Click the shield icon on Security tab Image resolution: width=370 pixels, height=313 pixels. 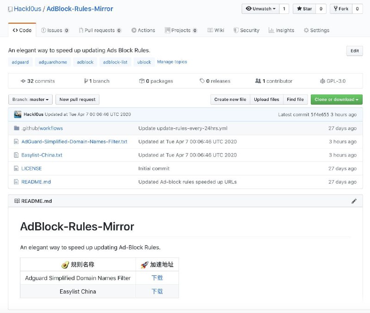pyautogui.click(x=236, y=30)
